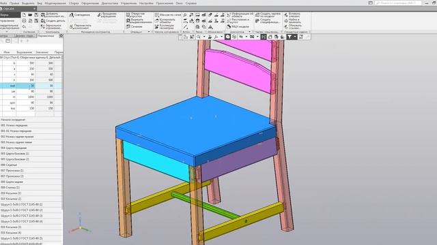Viewport: 437px width, 245px height.
Task: Click Коллекция геометрии command
Action: click(x=164, y=27)
